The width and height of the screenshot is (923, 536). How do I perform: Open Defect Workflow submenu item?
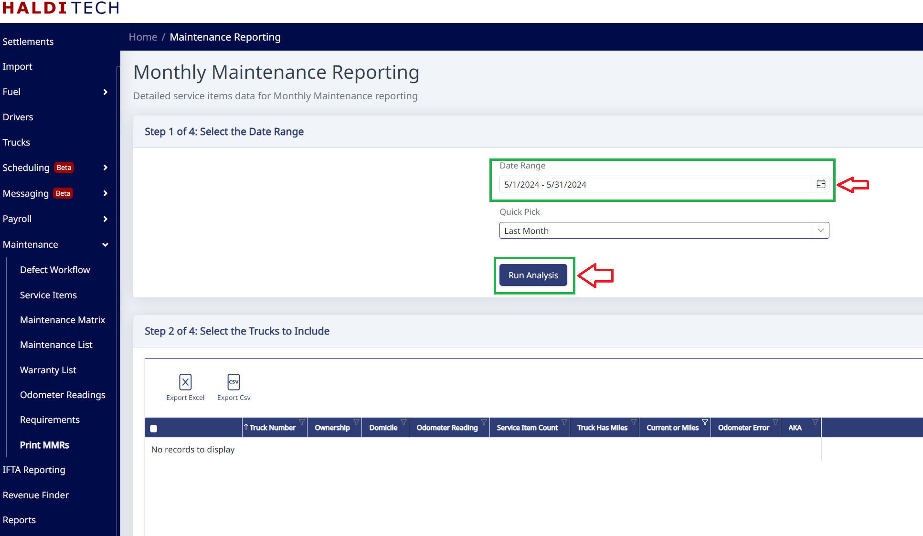(55, 270)
